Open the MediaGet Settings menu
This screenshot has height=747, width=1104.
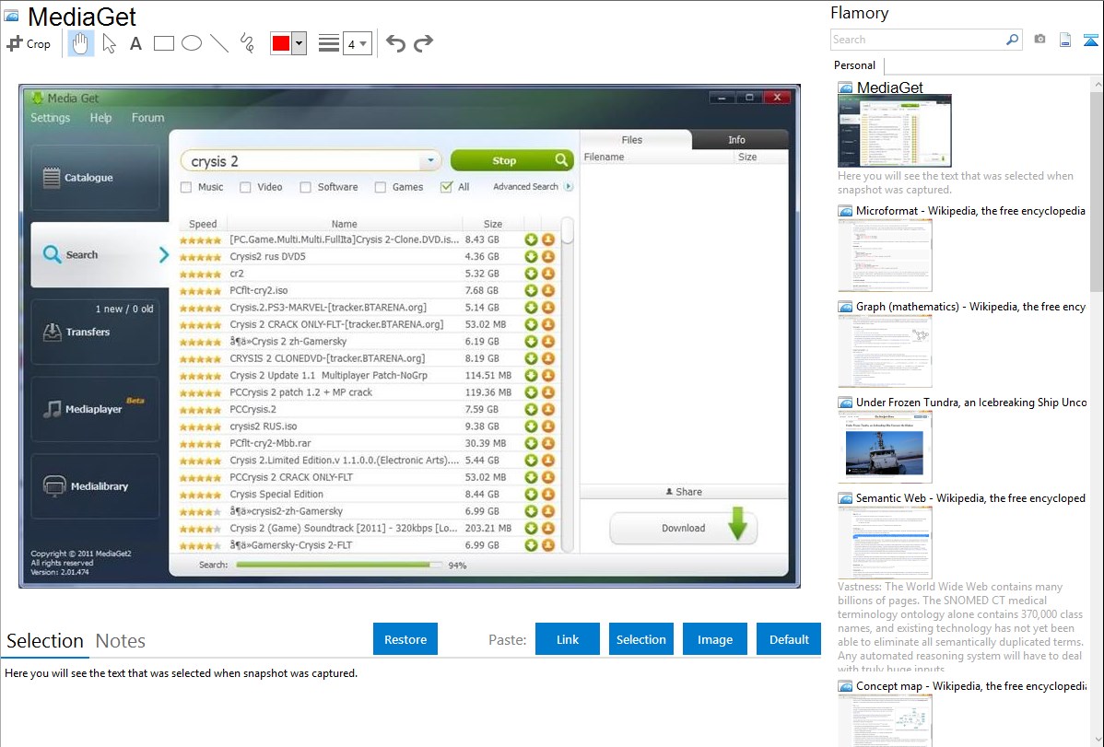pyautogui.click(x=50, y=118)
